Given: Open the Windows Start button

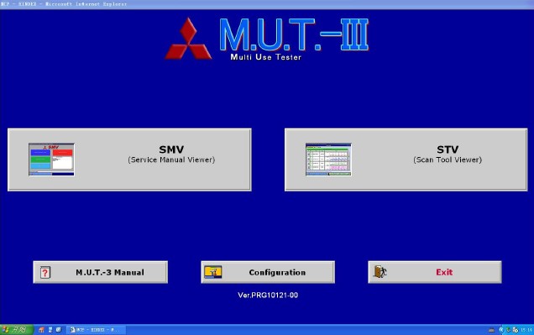Looking at the screenshot, I should (x=17, y=330).
